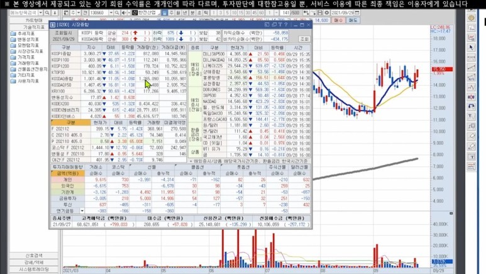The height and width of the screenshot is (274, 486).
Task: Select the monthly (월) period toggle
Action: click(178, 13)
